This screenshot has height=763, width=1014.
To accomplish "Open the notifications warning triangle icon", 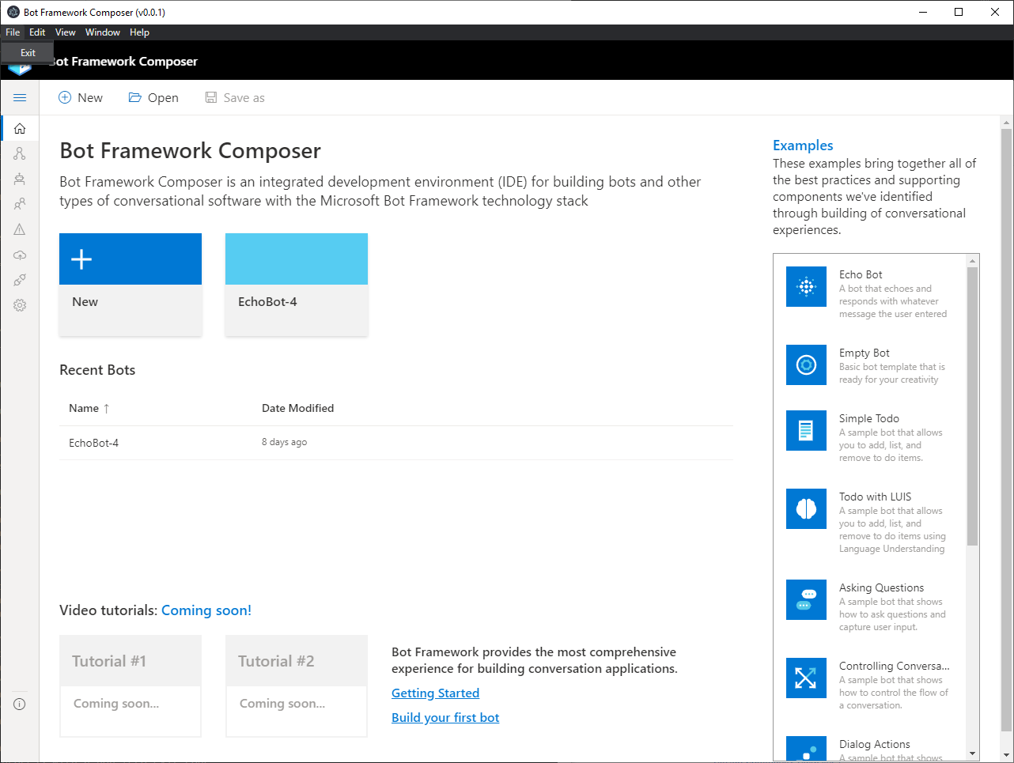I will (20, 229).
